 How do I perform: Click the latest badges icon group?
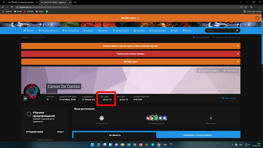coord(156,118)
